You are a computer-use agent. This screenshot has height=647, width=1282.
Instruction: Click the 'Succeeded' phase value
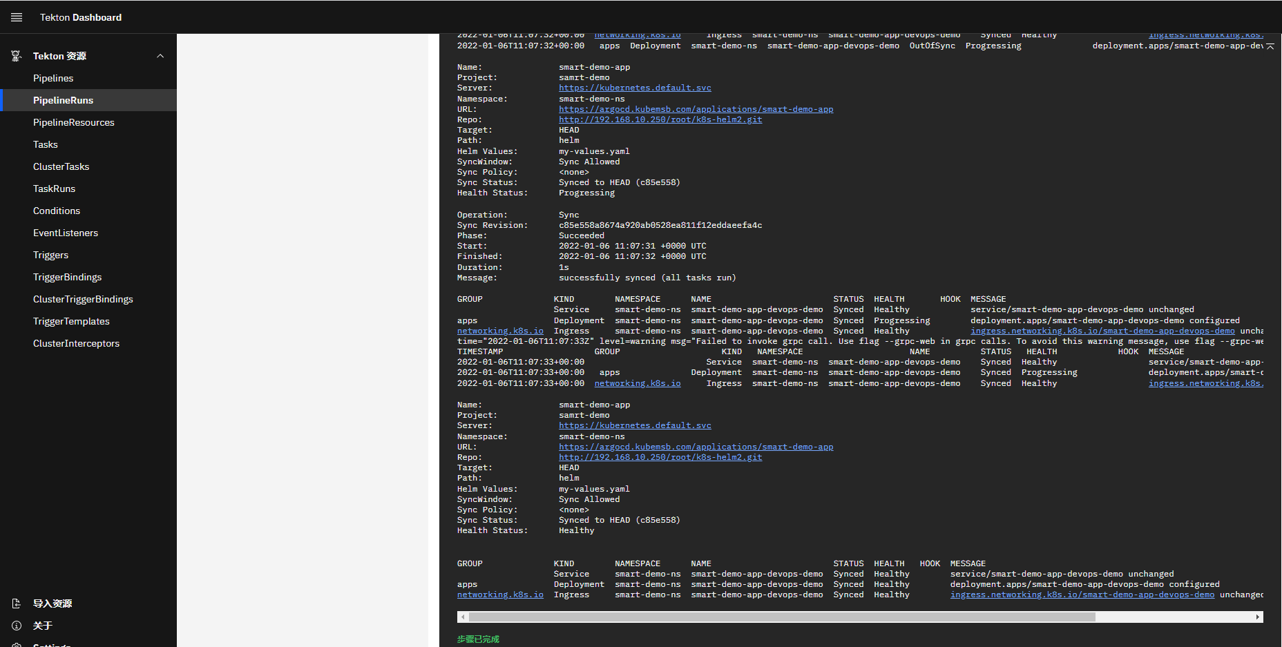[582, 235]
